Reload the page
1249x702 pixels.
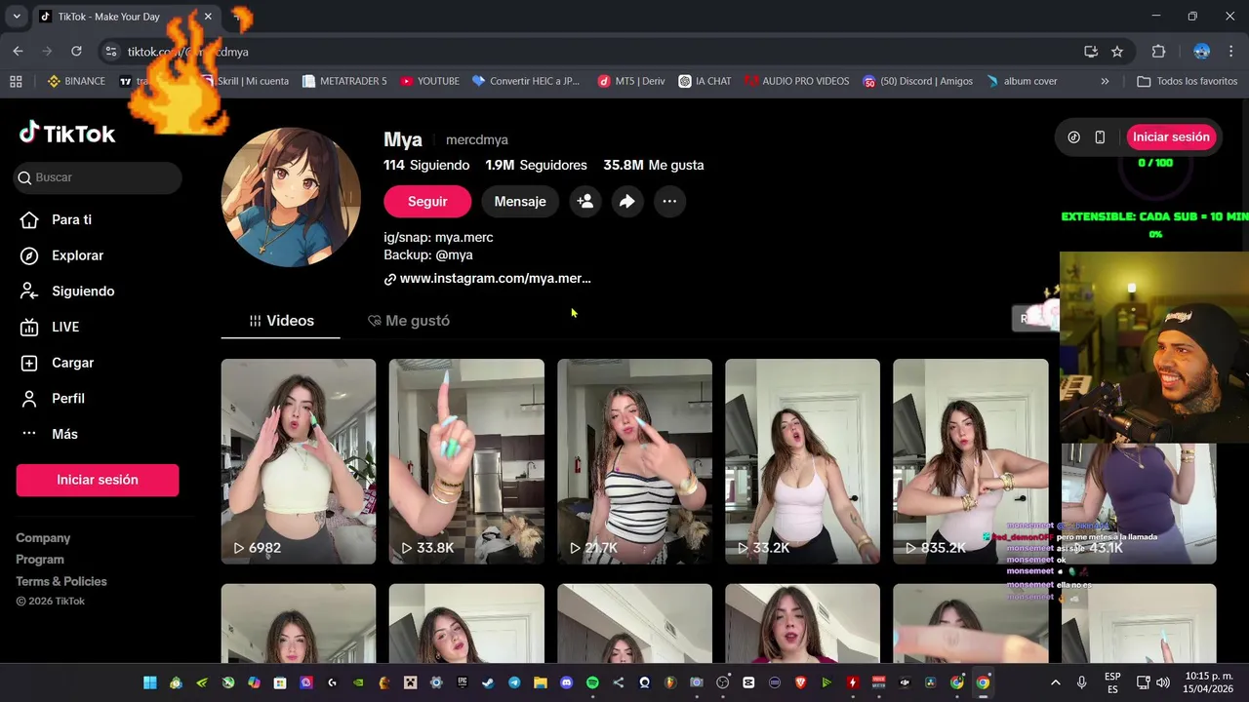pyautogui.click(x=76, y=52)
